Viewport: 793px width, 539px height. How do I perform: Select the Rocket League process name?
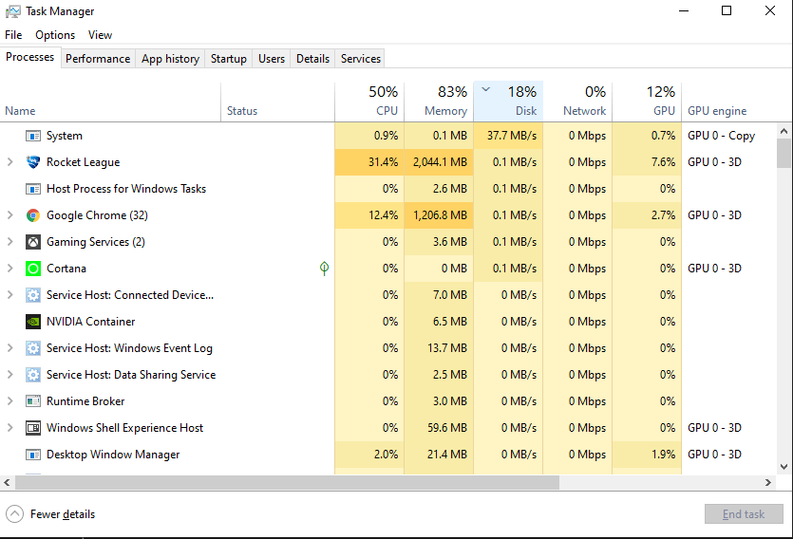tap(84, 162)
